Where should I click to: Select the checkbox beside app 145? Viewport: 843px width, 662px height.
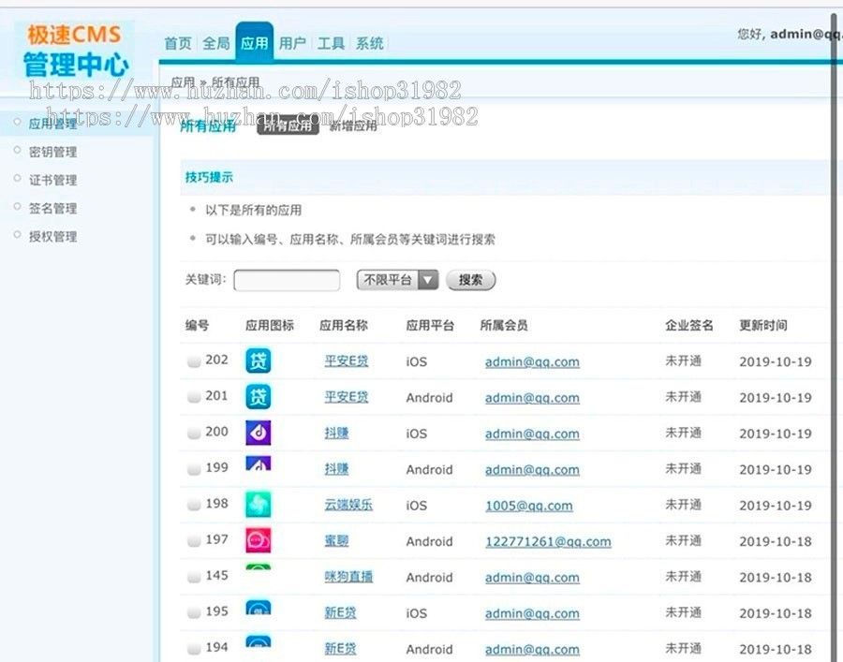[x=193, y=576]
